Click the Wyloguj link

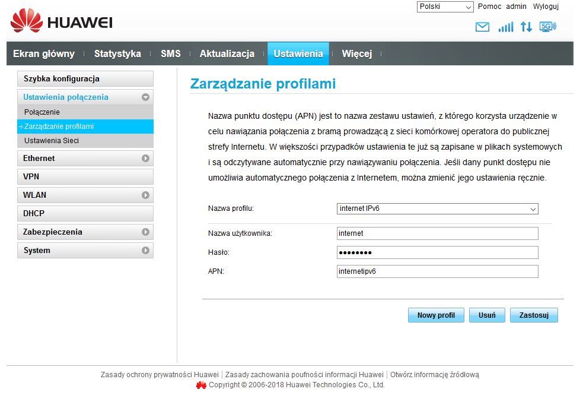pyautogui.click(x=546, y=7)
